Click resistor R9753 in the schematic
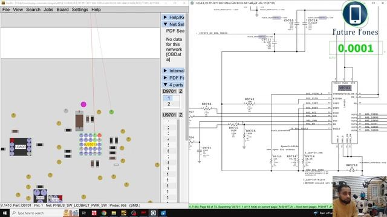 (206, 108)
